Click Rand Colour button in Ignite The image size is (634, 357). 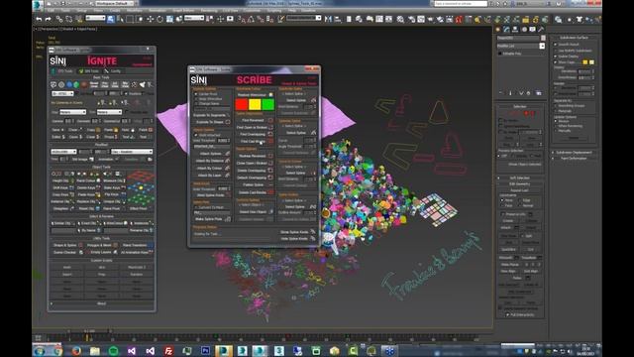(x=88, y=180)
